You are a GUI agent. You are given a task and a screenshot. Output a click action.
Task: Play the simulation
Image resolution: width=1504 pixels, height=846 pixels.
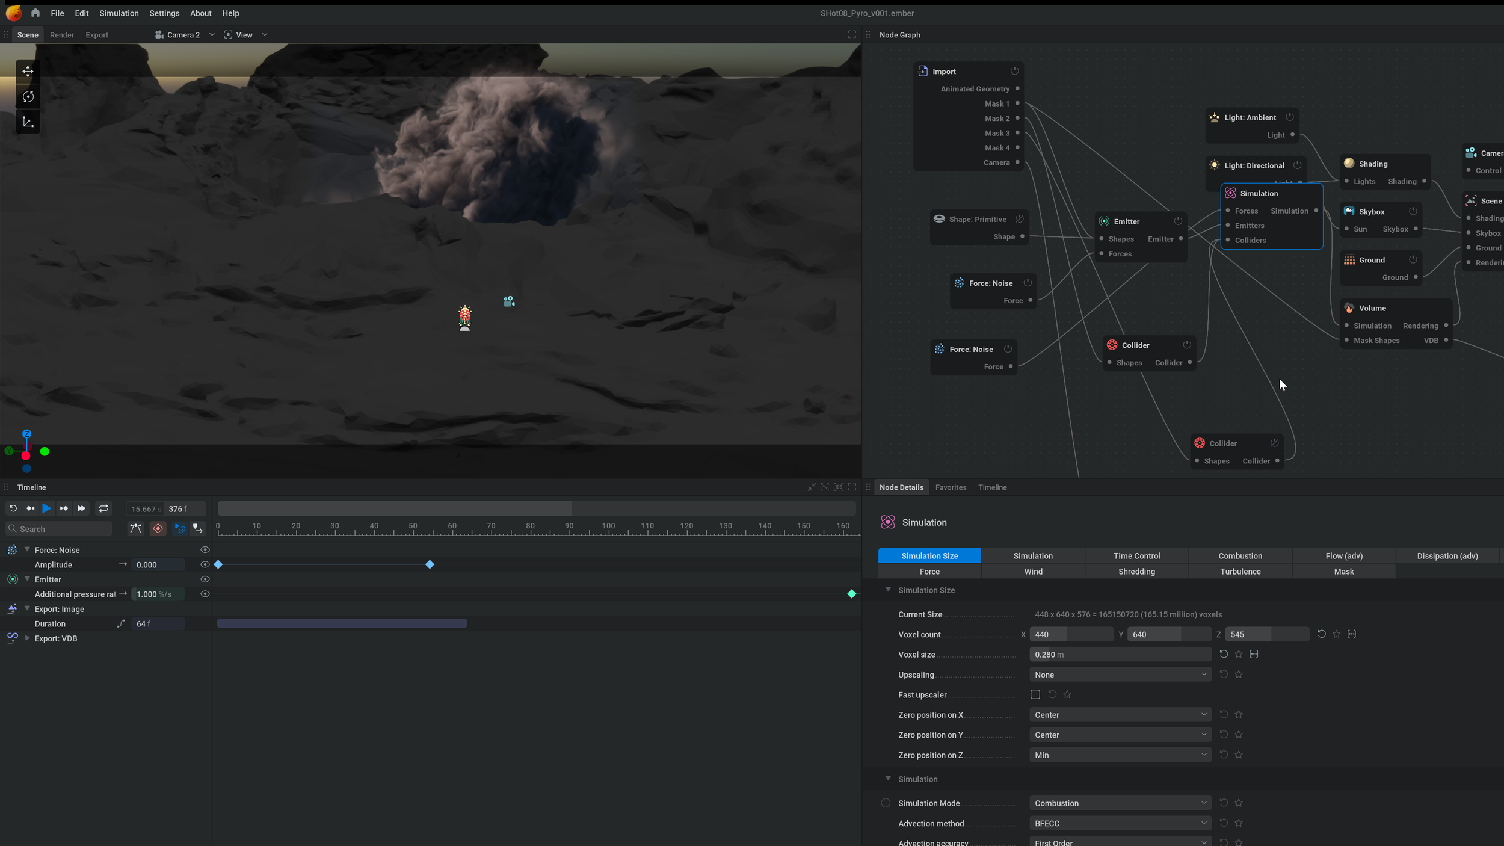tap(46, 508)
